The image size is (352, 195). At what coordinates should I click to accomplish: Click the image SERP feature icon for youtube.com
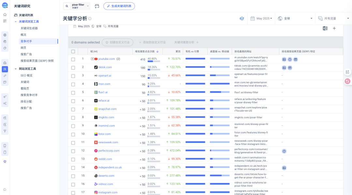284,59
